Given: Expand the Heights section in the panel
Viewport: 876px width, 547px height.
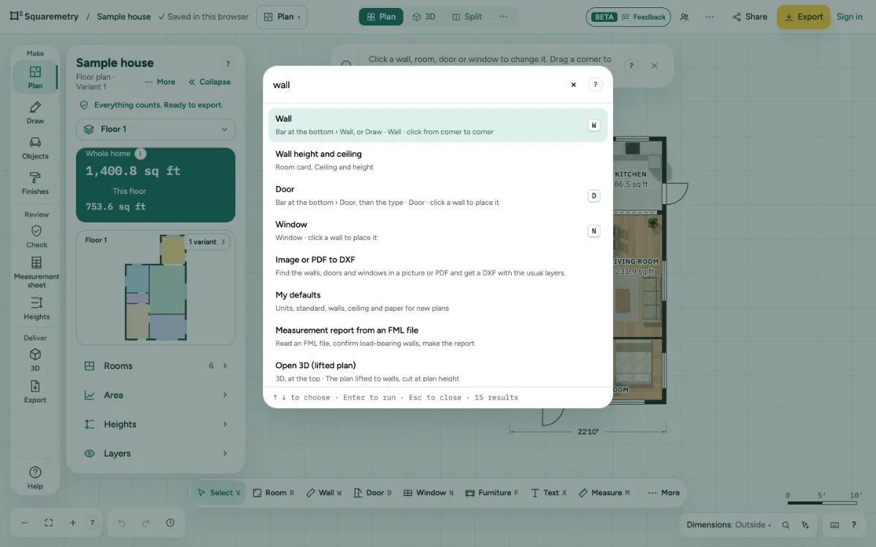Looking at the screenshot, I should (155, 424).
